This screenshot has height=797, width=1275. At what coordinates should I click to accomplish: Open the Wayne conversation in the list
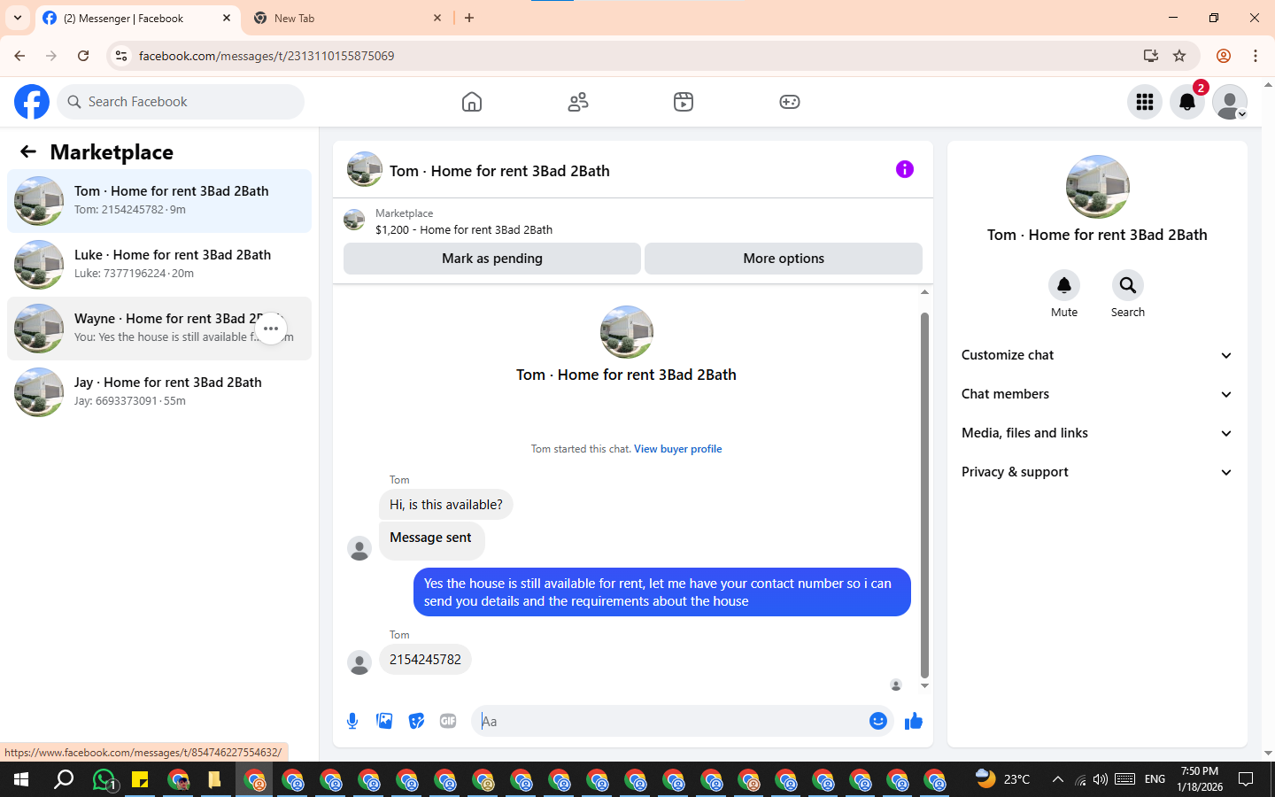pyautogui.click(x=159, y=329)
